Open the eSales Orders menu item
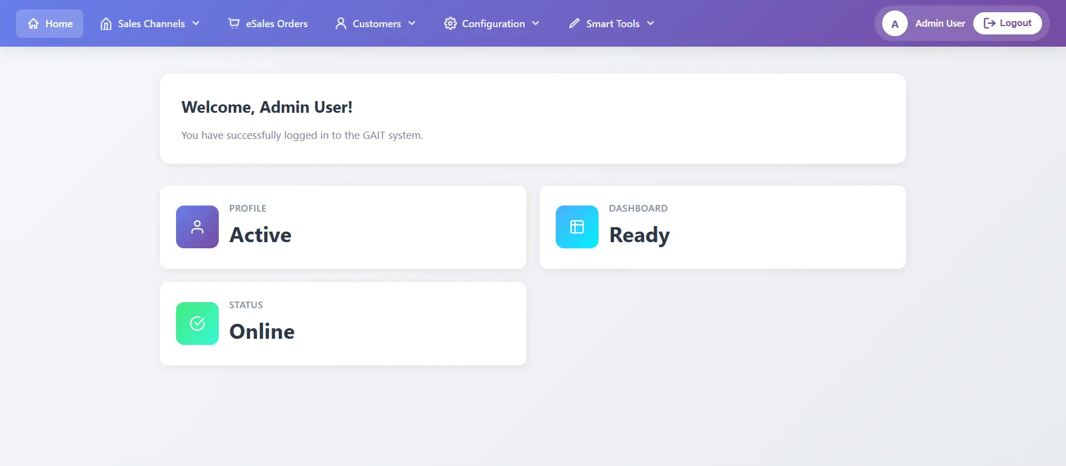The image size is (1066, 466). pos(276,23)
